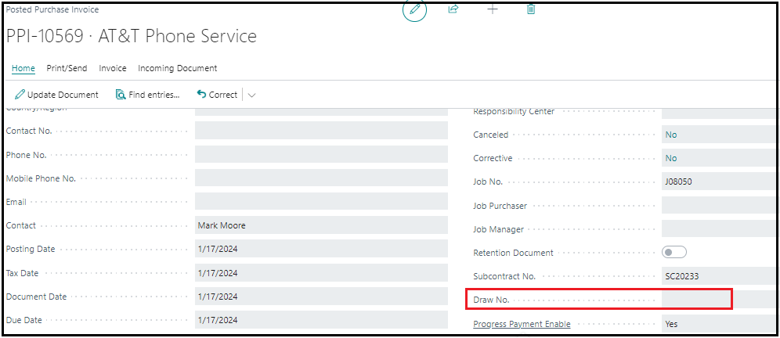Click the Progress Payment Enable link
780x338 pixels.
pyautogui.click(x=522, y=324)
